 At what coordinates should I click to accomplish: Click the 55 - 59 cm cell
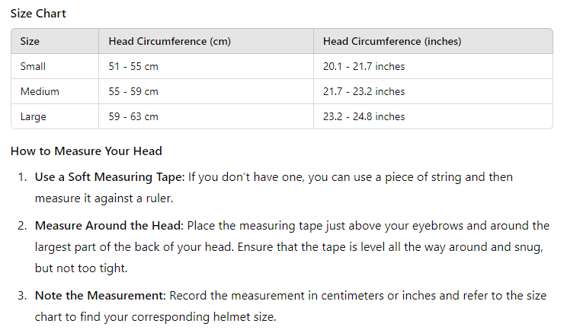coord(133,91)
